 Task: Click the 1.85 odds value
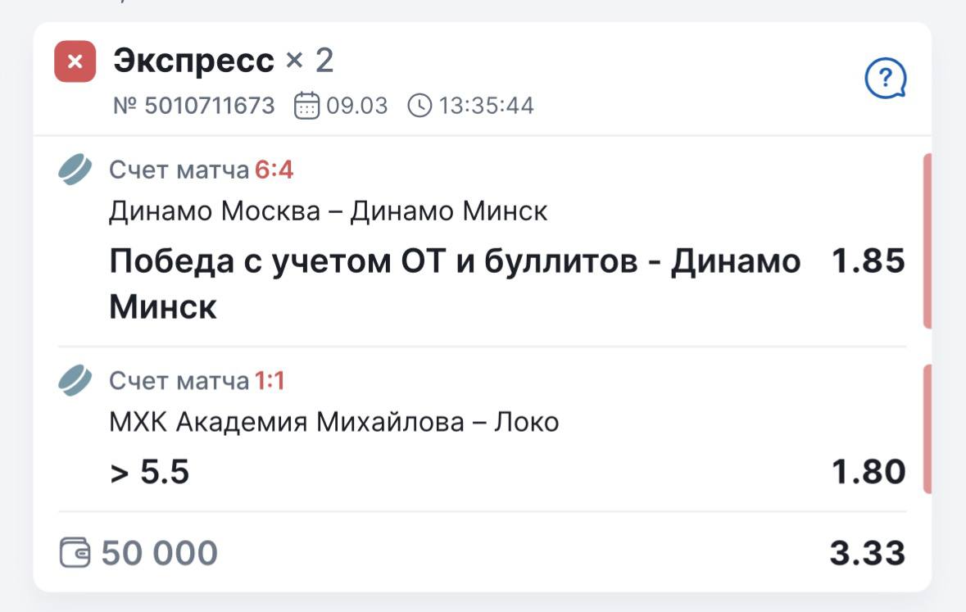coord(868,261)
